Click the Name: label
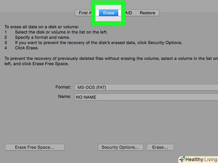This screenshot has width=218, height=163. click(64, 96)
